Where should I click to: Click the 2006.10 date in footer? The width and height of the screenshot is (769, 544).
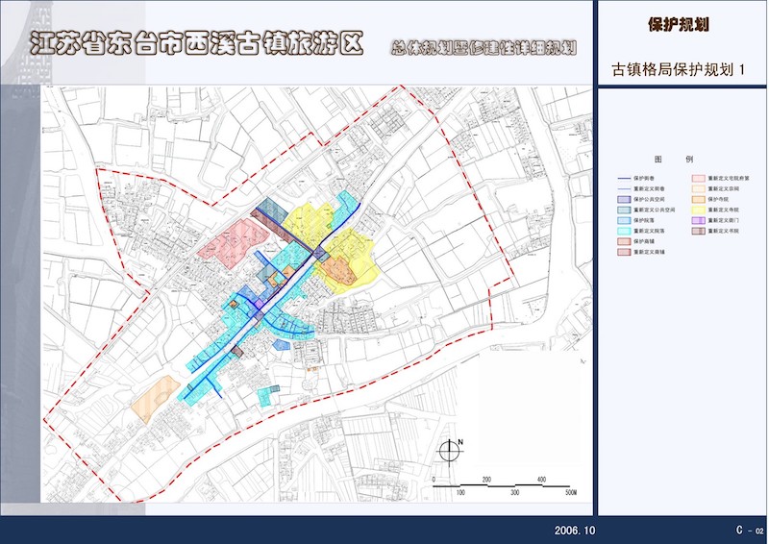(x=575, y=531)
